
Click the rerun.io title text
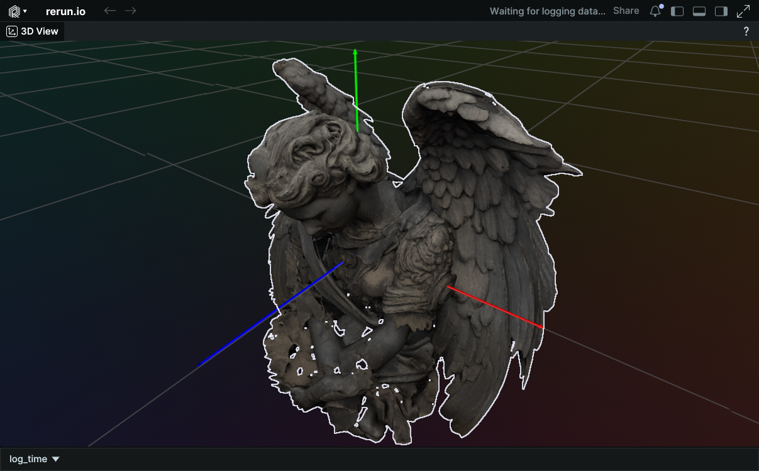tap(65, 11)
